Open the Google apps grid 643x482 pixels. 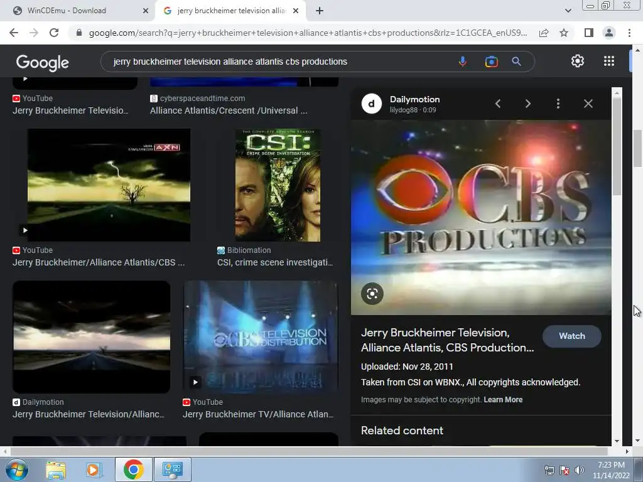(609, 61)
